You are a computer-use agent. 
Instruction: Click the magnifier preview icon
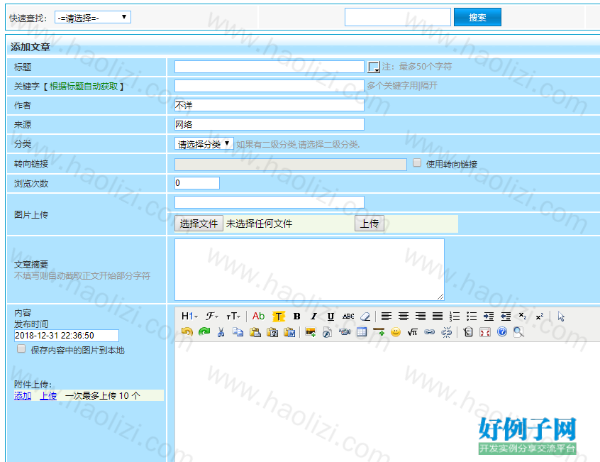(519, 332)
